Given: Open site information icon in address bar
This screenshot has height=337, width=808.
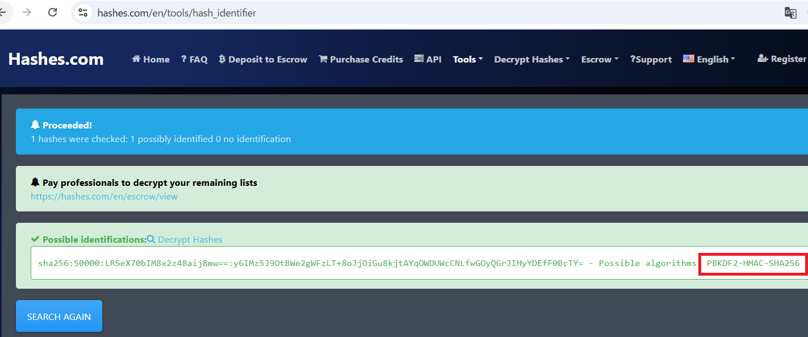Looking at the screenshot, I should click(x=83, y=13).
